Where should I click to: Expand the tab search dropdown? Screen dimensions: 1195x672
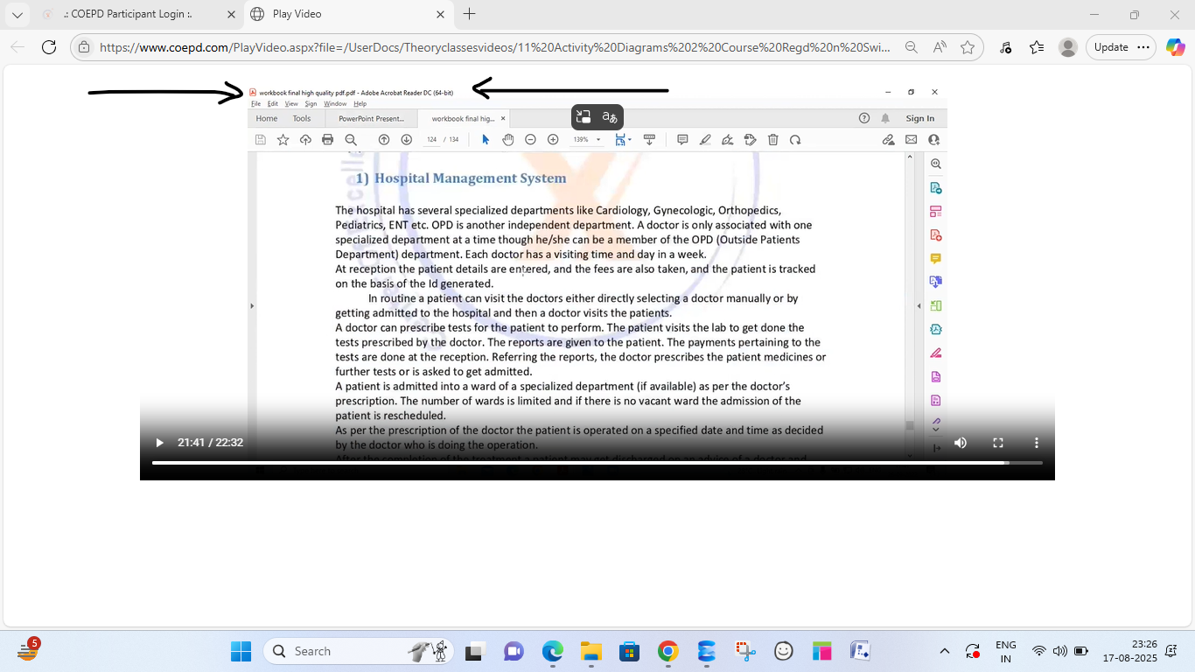click(17, 14)
